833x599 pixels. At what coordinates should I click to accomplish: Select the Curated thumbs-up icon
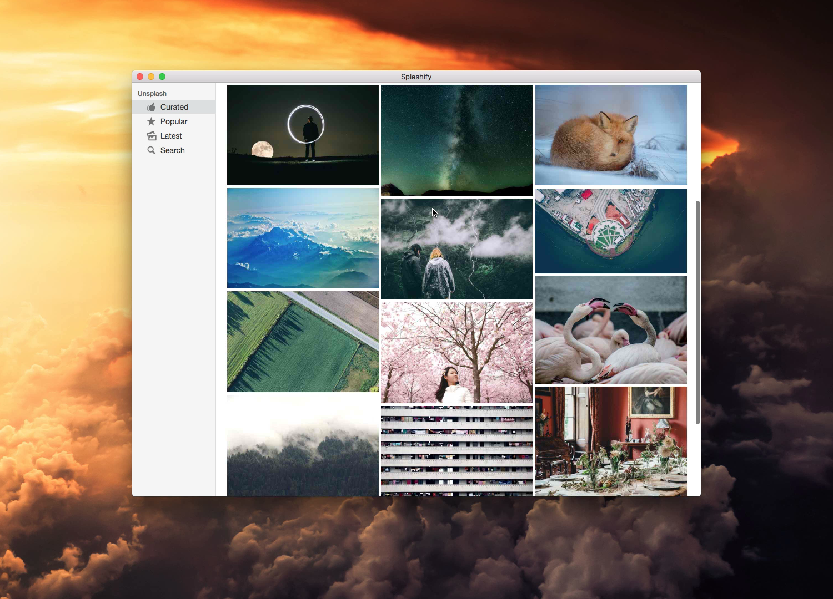pyautogui.click(x=151, y=107)
